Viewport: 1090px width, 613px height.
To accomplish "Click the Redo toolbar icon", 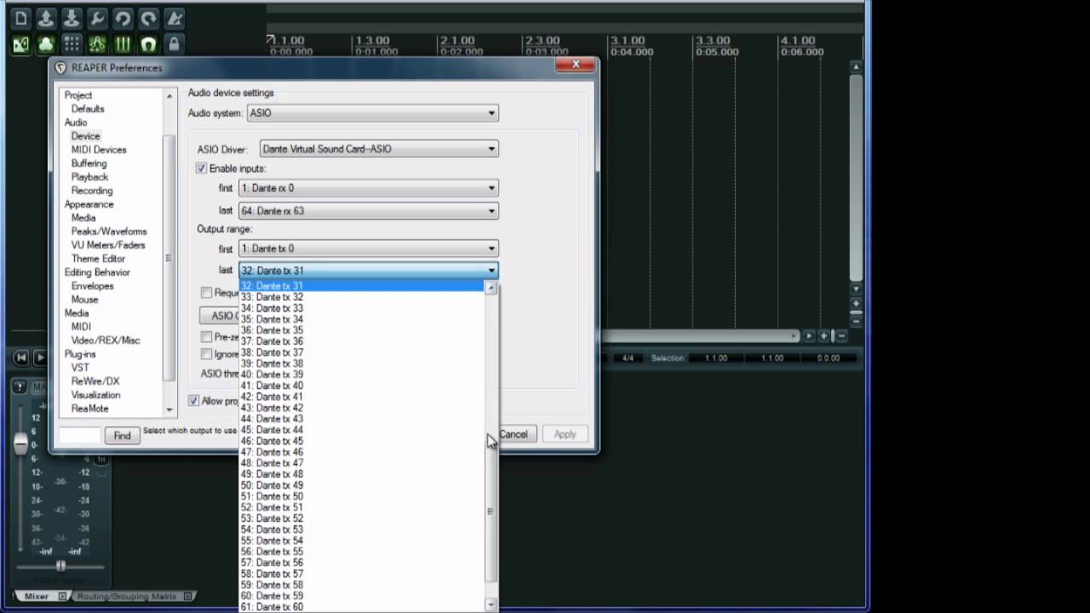I will (148, 18).
